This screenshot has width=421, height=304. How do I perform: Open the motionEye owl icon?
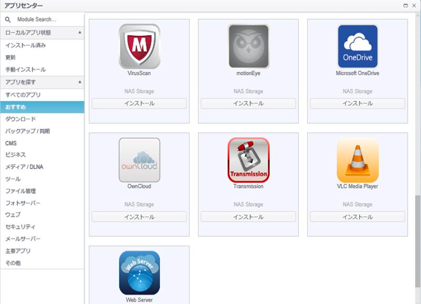[248, 46]
